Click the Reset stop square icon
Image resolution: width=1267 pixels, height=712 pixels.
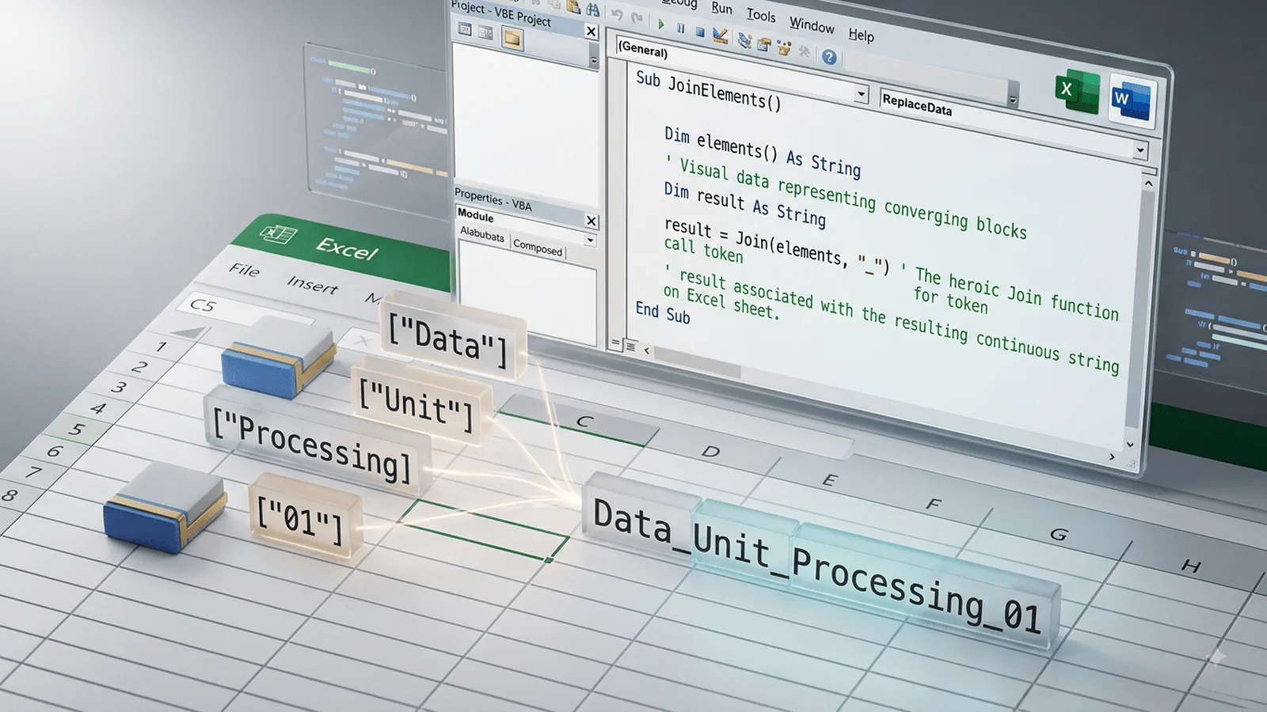point(700,32)
